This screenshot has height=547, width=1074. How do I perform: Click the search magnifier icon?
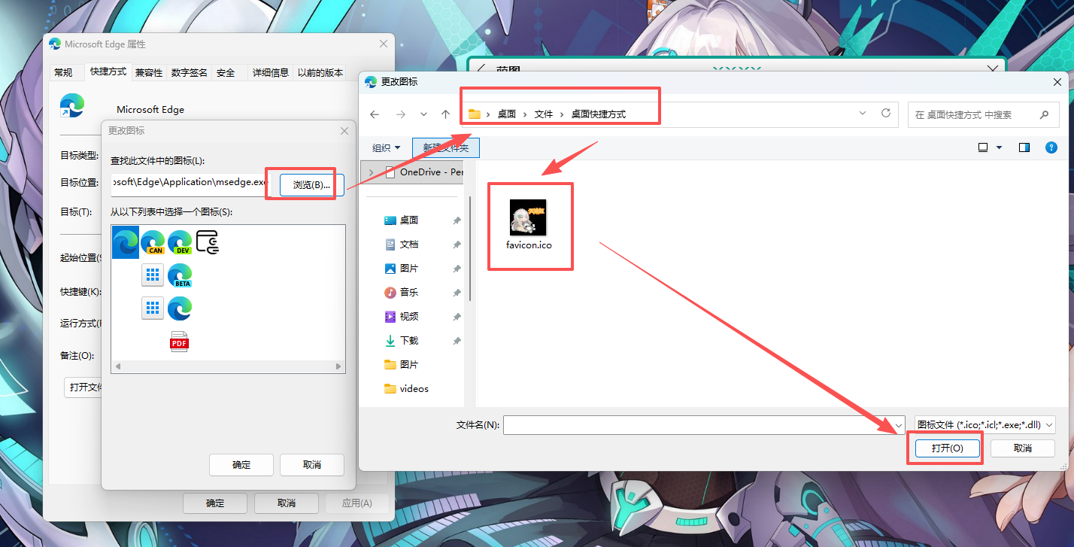pyautogui.click(x=1044, y=115)
